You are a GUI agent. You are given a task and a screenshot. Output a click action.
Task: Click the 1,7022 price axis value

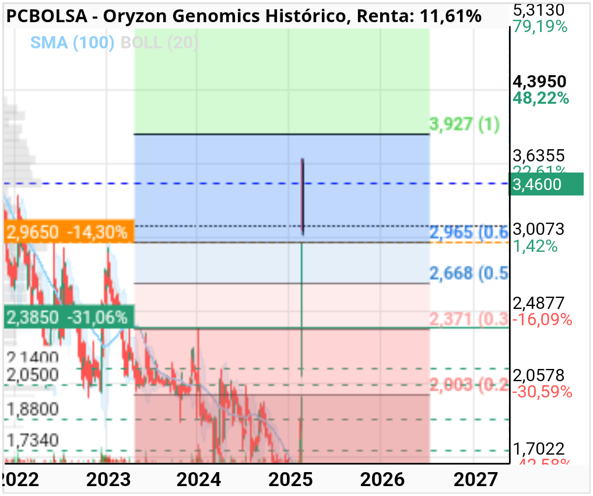tap(539, 449)
